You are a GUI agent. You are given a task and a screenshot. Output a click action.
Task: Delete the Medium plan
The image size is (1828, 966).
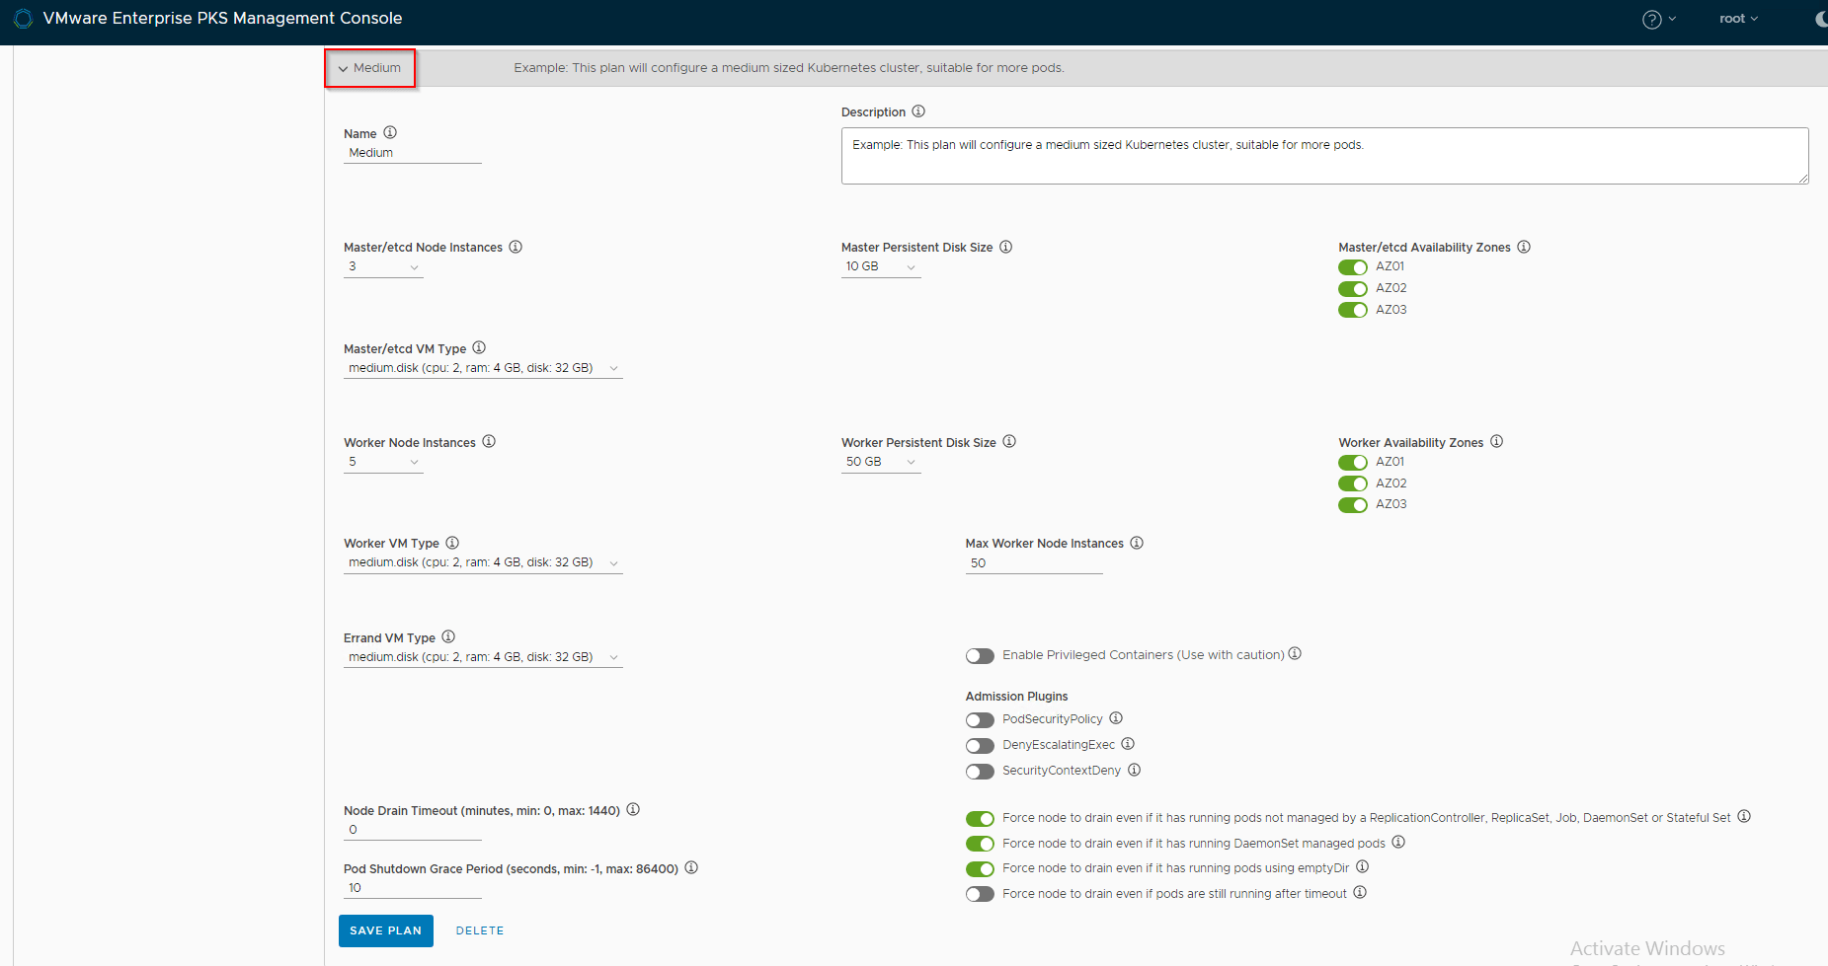click(480, 930)
